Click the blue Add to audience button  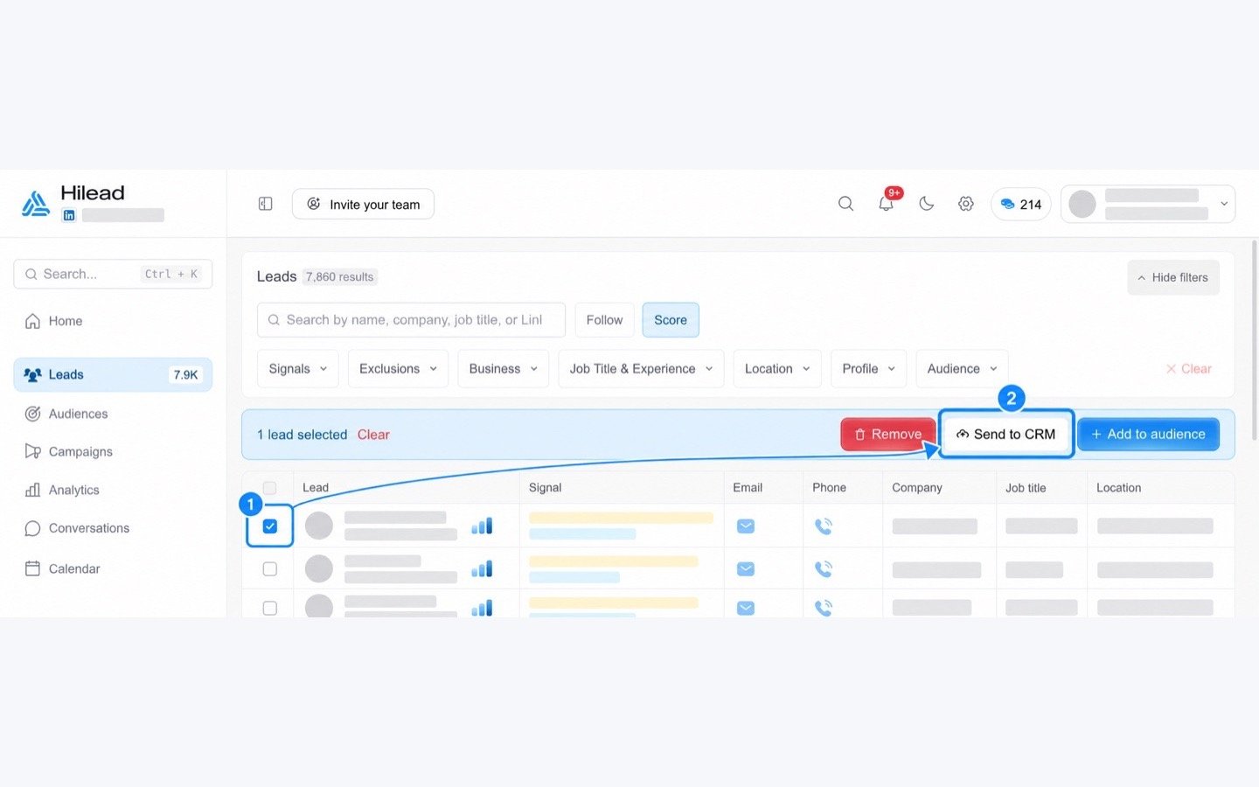click(x=1148, y=435)
